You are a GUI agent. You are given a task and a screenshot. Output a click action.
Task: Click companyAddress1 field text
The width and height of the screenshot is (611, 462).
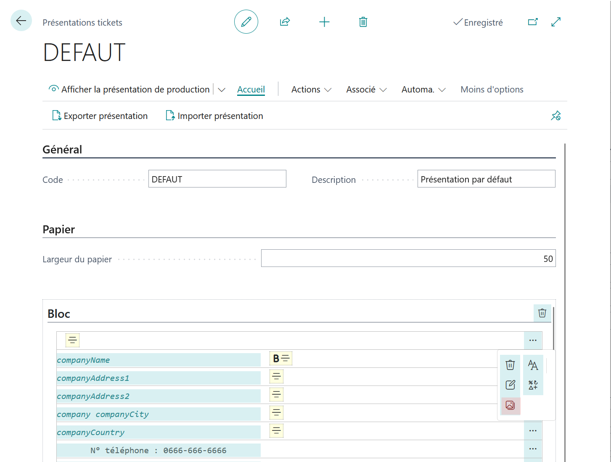[93, 378]
